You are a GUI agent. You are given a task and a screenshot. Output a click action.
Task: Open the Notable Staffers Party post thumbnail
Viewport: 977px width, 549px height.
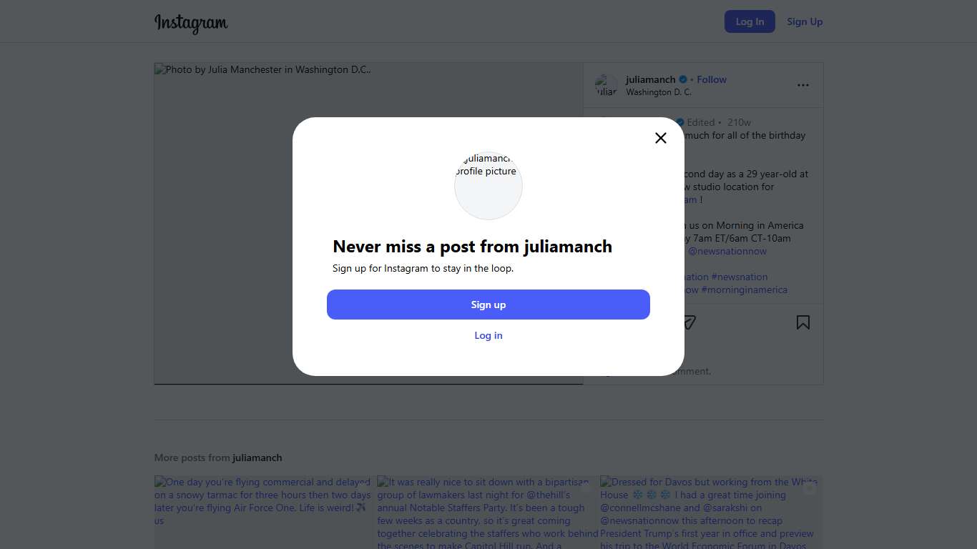[x=486, y=512]
